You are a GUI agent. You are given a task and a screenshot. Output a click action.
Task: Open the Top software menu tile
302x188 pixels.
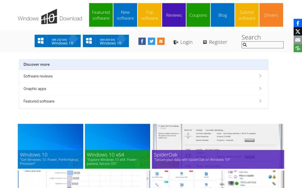(x=149, y=15)
